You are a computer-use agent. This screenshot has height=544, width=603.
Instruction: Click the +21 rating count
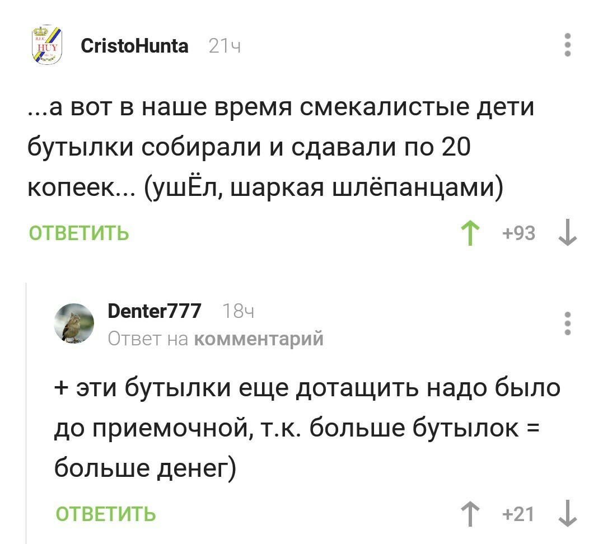519,514
